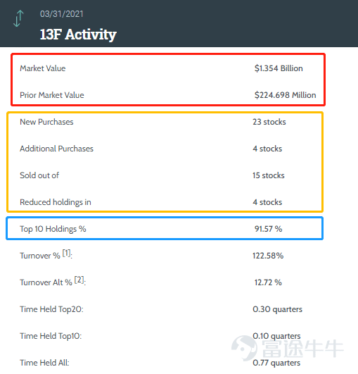
Task: Click the 13F Activity heading
Action: pos(78,35)
